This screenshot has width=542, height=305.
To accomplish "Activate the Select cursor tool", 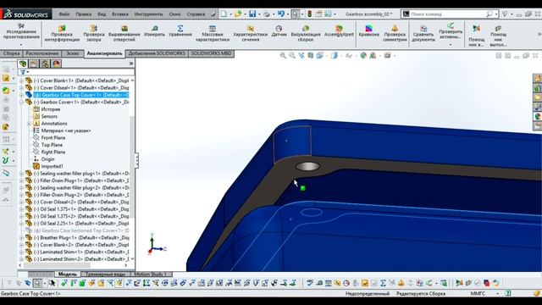I will 295,14.
